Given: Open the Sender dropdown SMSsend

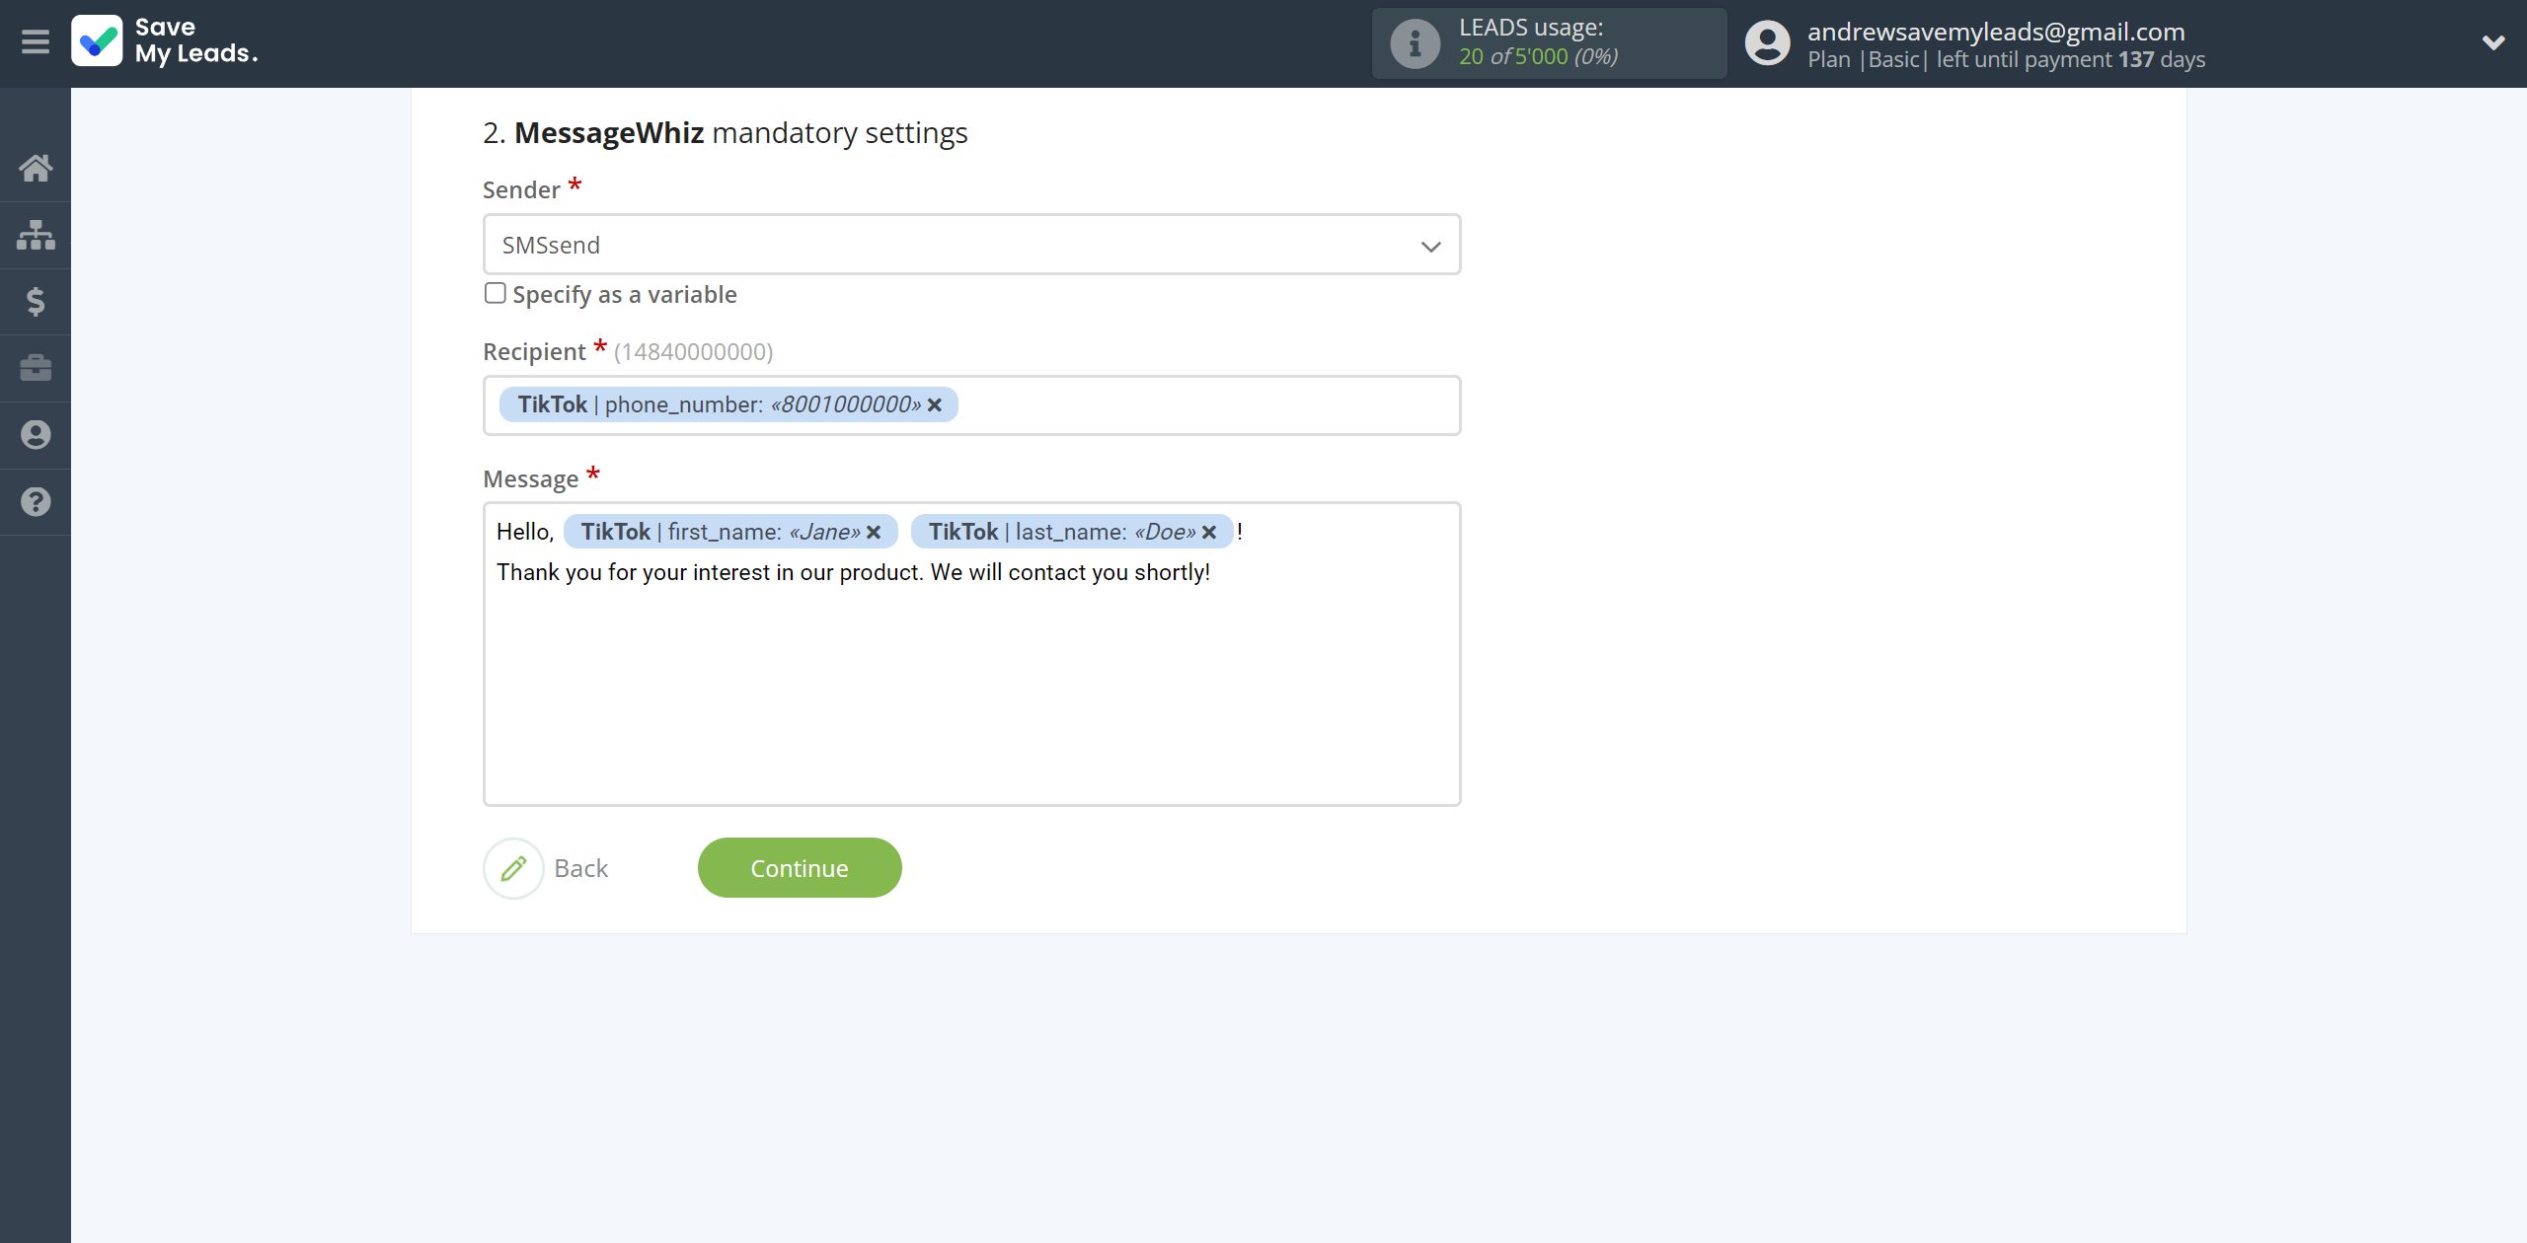Looking at the screenshot, I should pyautogui.click(x=971, y=245).
